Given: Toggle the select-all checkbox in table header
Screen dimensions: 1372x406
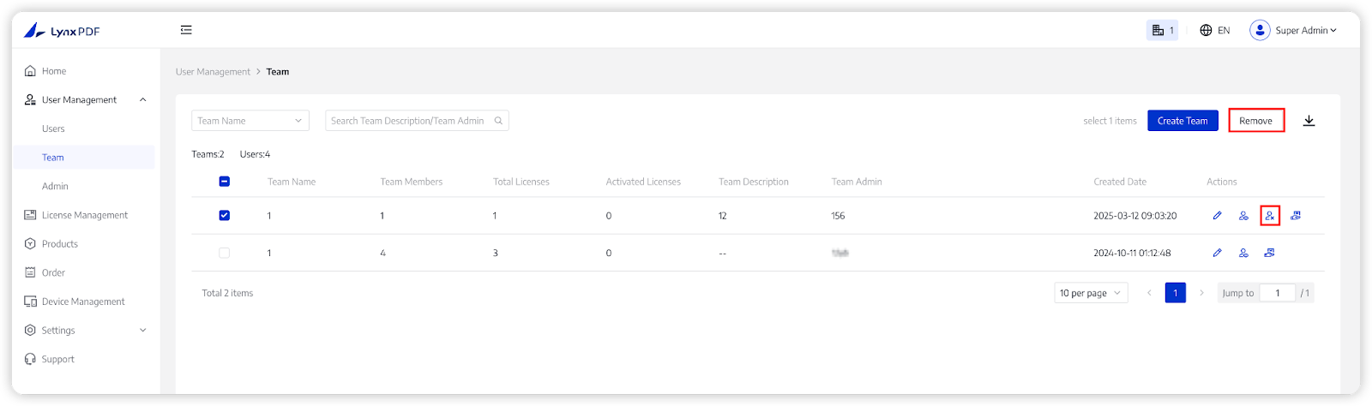Looking at the screenshot, I should pos(225,182).
